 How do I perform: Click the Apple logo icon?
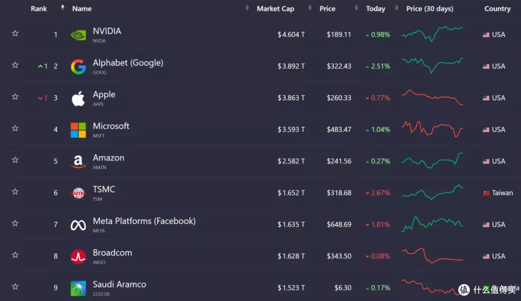(79, 98)
